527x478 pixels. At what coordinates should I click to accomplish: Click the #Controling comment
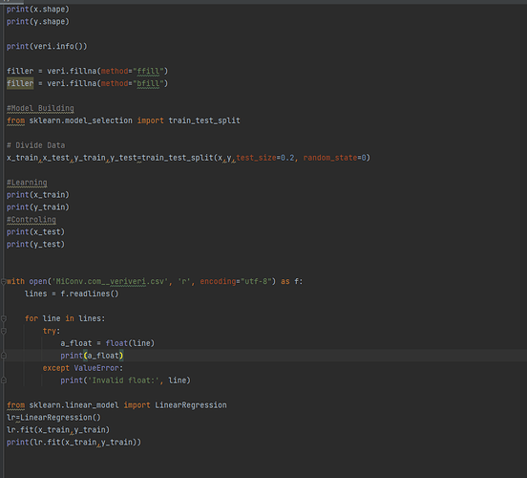(32, 220)
